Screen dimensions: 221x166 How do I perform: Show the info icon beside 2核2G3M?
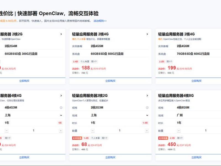coord(147,108)
